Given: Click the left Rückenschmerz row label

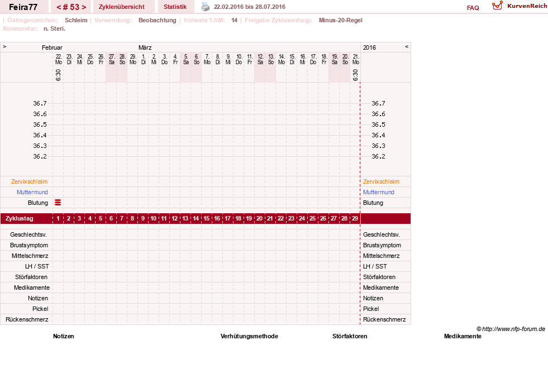Looking at the screenshot, I should (27, 319).
